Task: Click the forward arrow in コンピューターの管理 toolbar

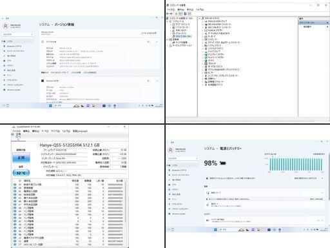Action: click(171, 14)
